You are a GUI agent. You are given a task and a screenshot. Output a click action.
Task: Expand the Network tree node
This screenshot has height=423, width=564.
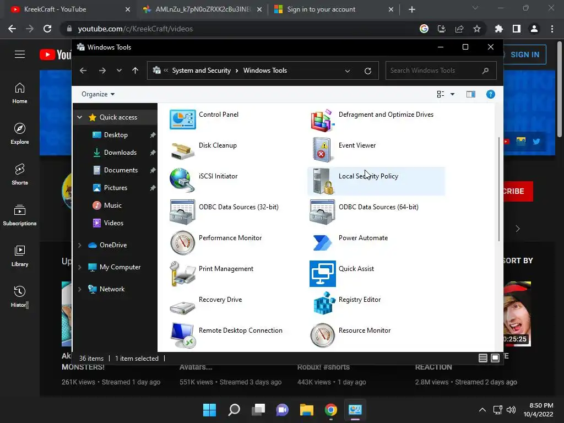[80, 289]
